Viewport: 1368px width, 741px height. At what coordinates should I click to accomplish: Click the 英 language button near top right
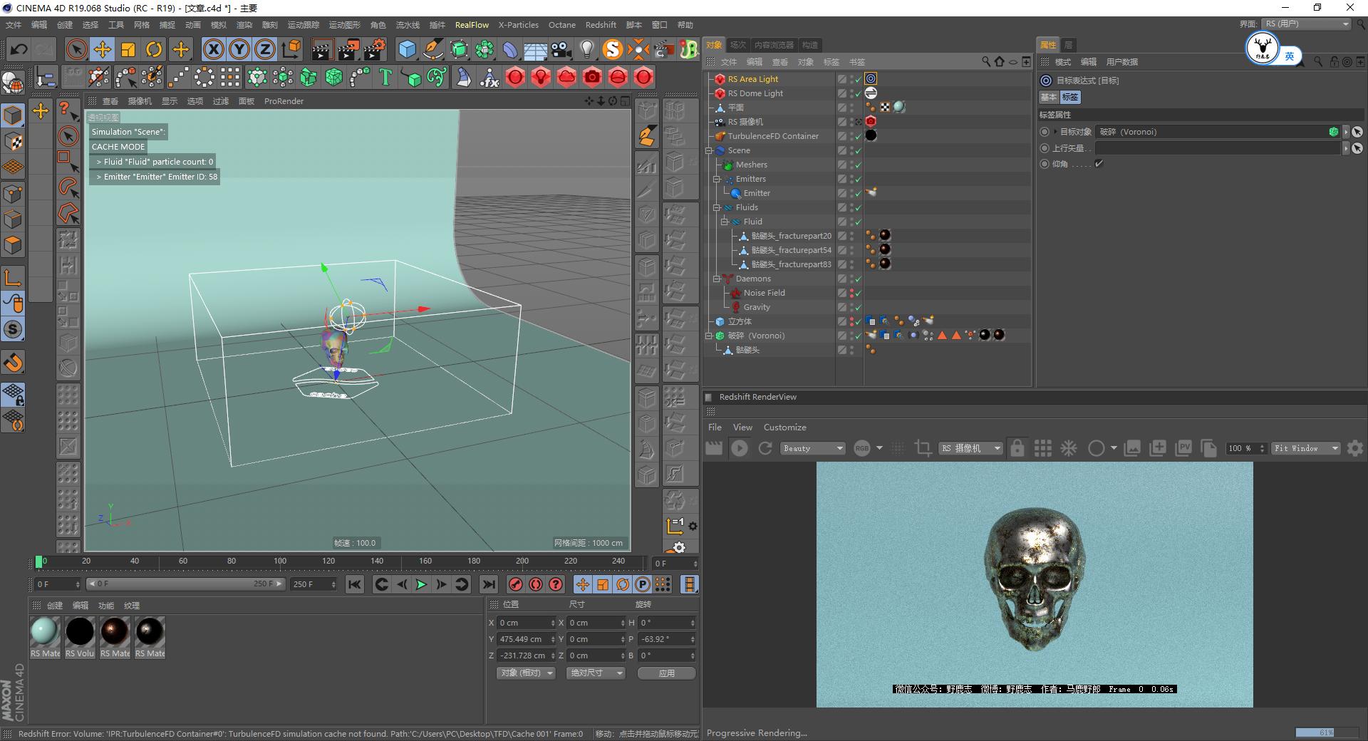pos(1289,56)
